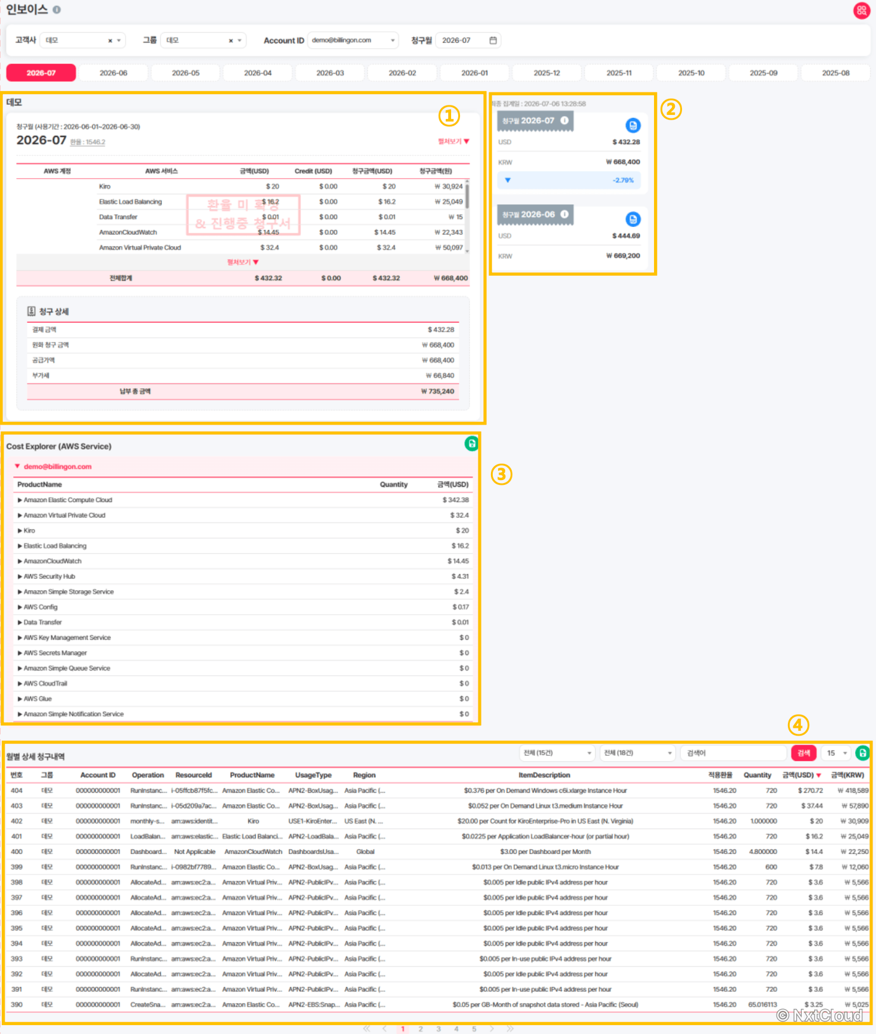
Task: Sort the detail table by Quantity header
Action: coord(757,775)
